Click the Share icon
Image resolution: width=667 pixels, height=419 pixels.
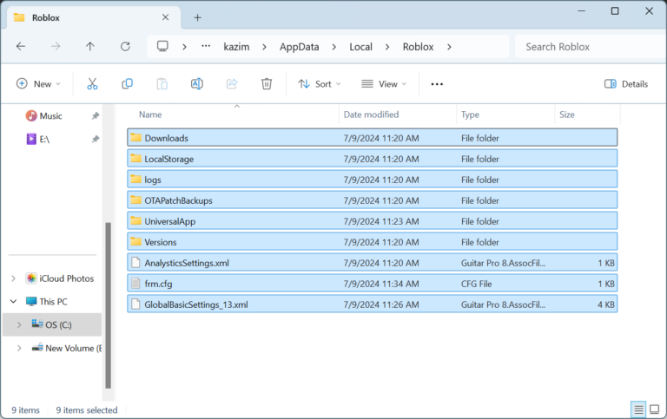pos(232,84)
